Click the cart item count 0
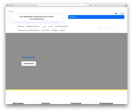Viewport: 133px width, 112px height. tap(124, 14)
